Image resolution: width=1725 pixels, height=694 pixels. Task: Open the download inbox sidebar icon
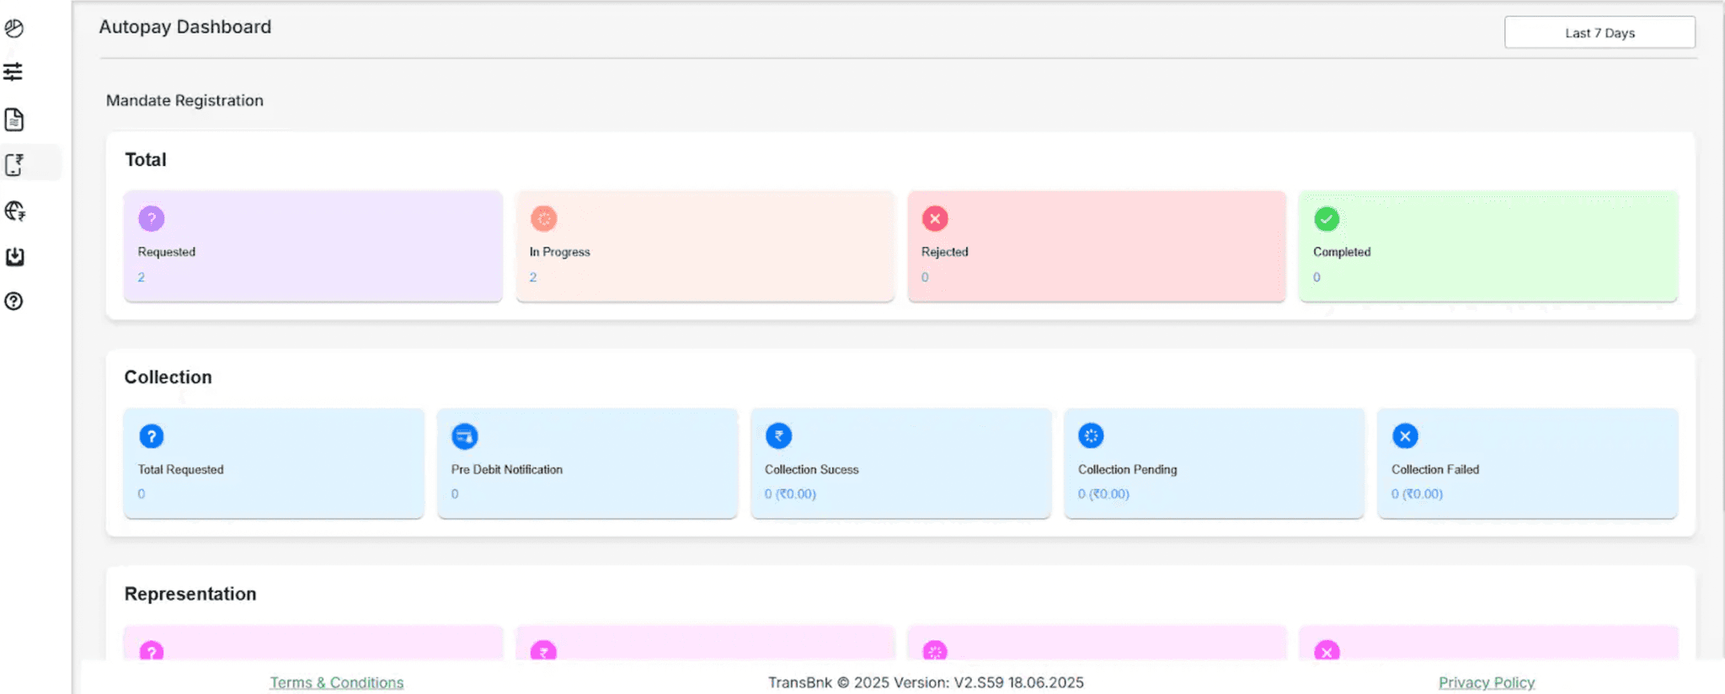(x=14, y=257)
